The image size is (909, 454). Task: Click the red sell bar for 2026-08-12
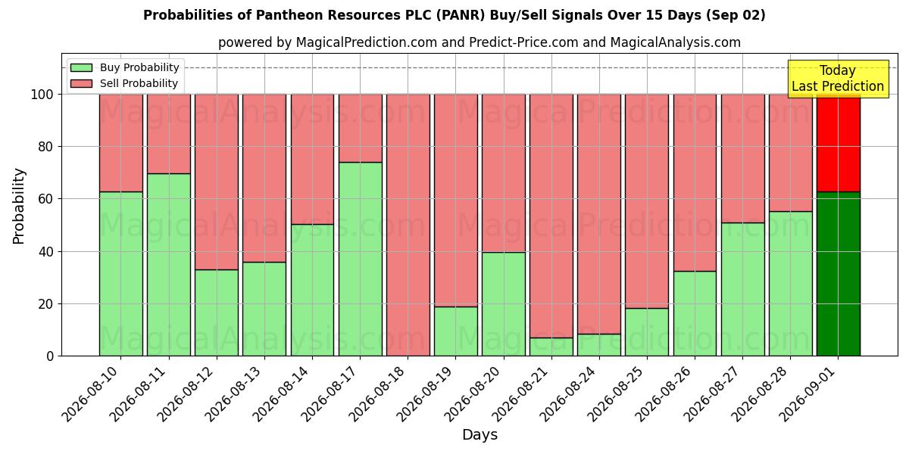click(217, 182)
